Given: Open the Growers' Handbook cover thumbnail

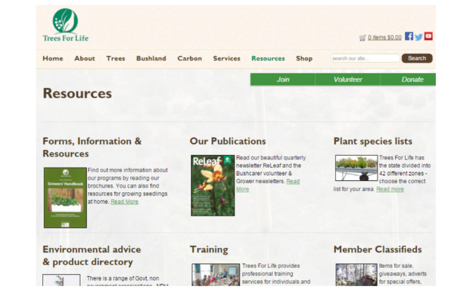Looking at the screenshot, I should click(x=65, y=197).
